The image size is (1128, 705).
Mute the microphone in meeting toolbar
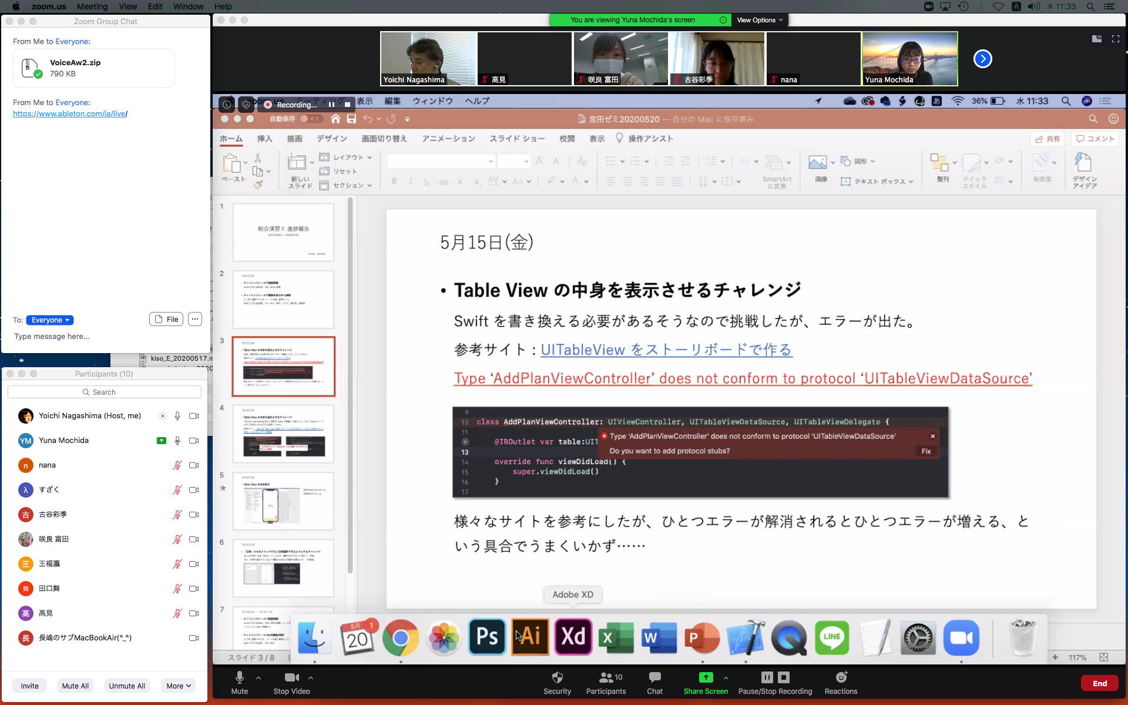tap(239, 677)
